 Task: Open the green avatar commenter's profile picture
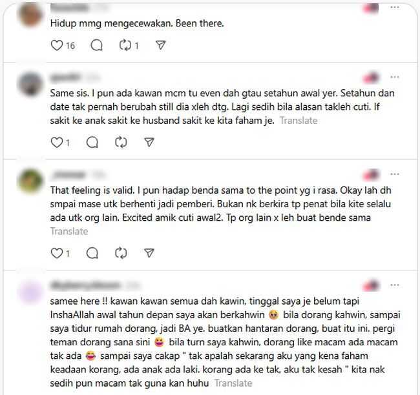30,181
